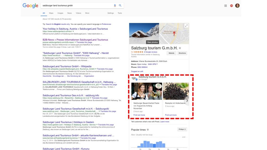267x150 pixels.
Task: Click the Website button
Action: click(171, 53)
